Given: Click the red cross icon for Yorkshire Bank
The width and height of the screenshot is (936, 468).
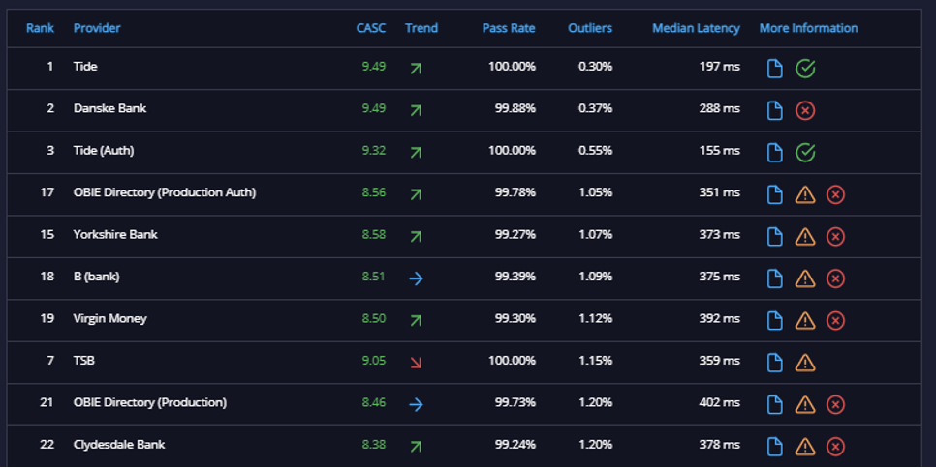Looking at the screenshot, I should (835, 236).
